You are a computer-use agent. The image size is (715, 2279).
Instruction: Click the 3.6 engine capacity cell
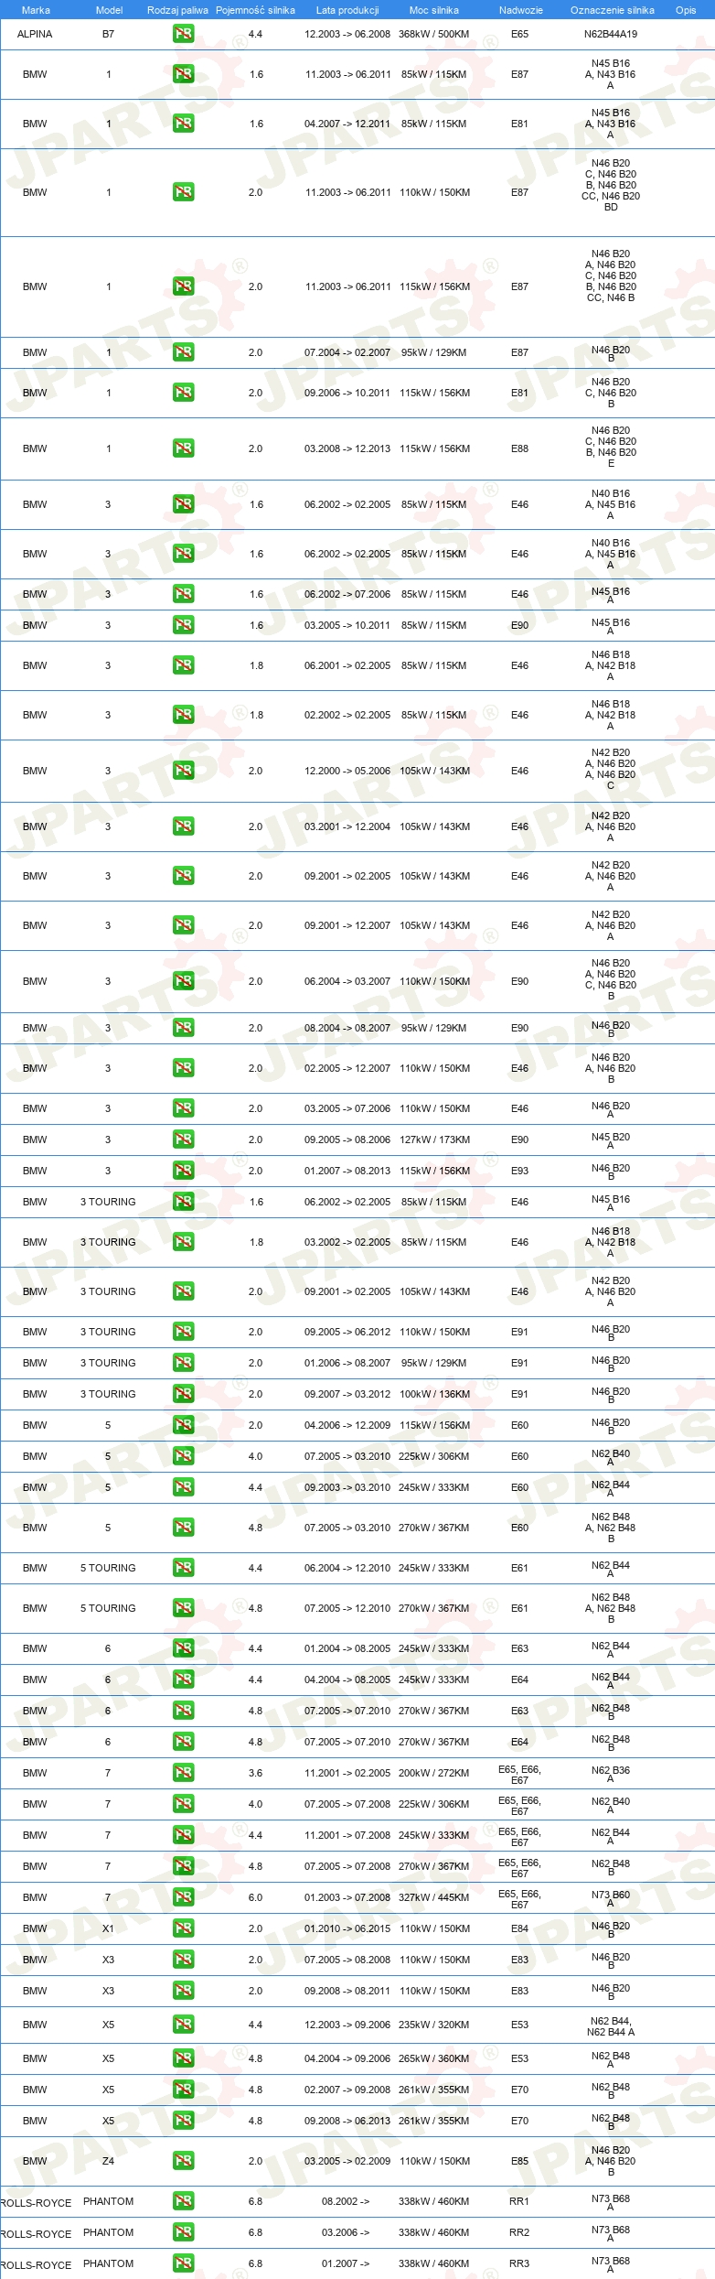255,1773
